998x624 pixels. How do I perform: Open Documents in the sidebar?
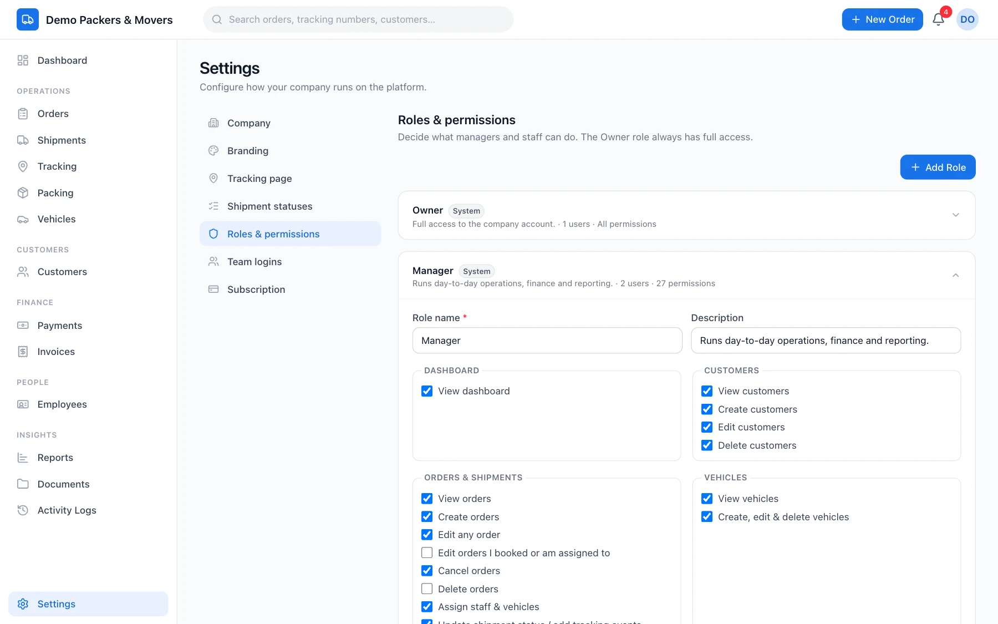(x=88, y=484)
